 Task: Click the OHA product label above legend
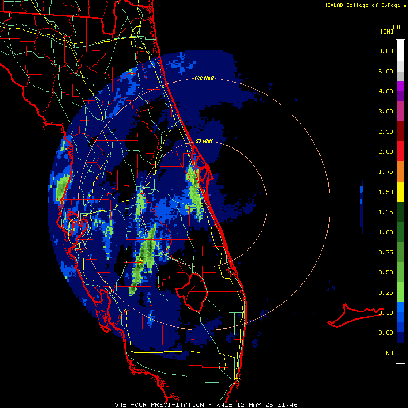tap(398, 27)
